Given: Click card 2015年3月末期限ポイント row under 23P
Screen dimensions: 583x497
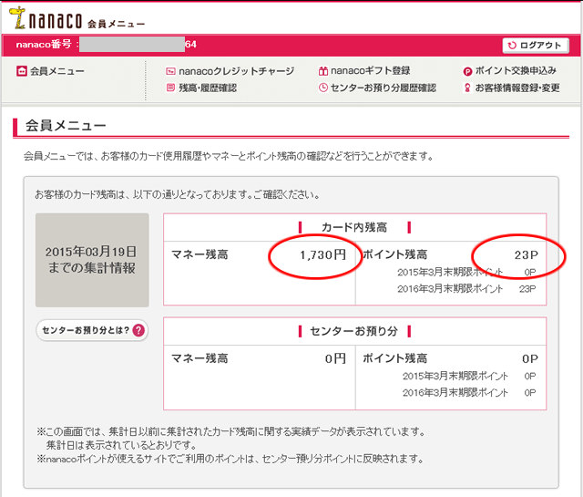Looking at the screenshot, I should click(466, 273).
